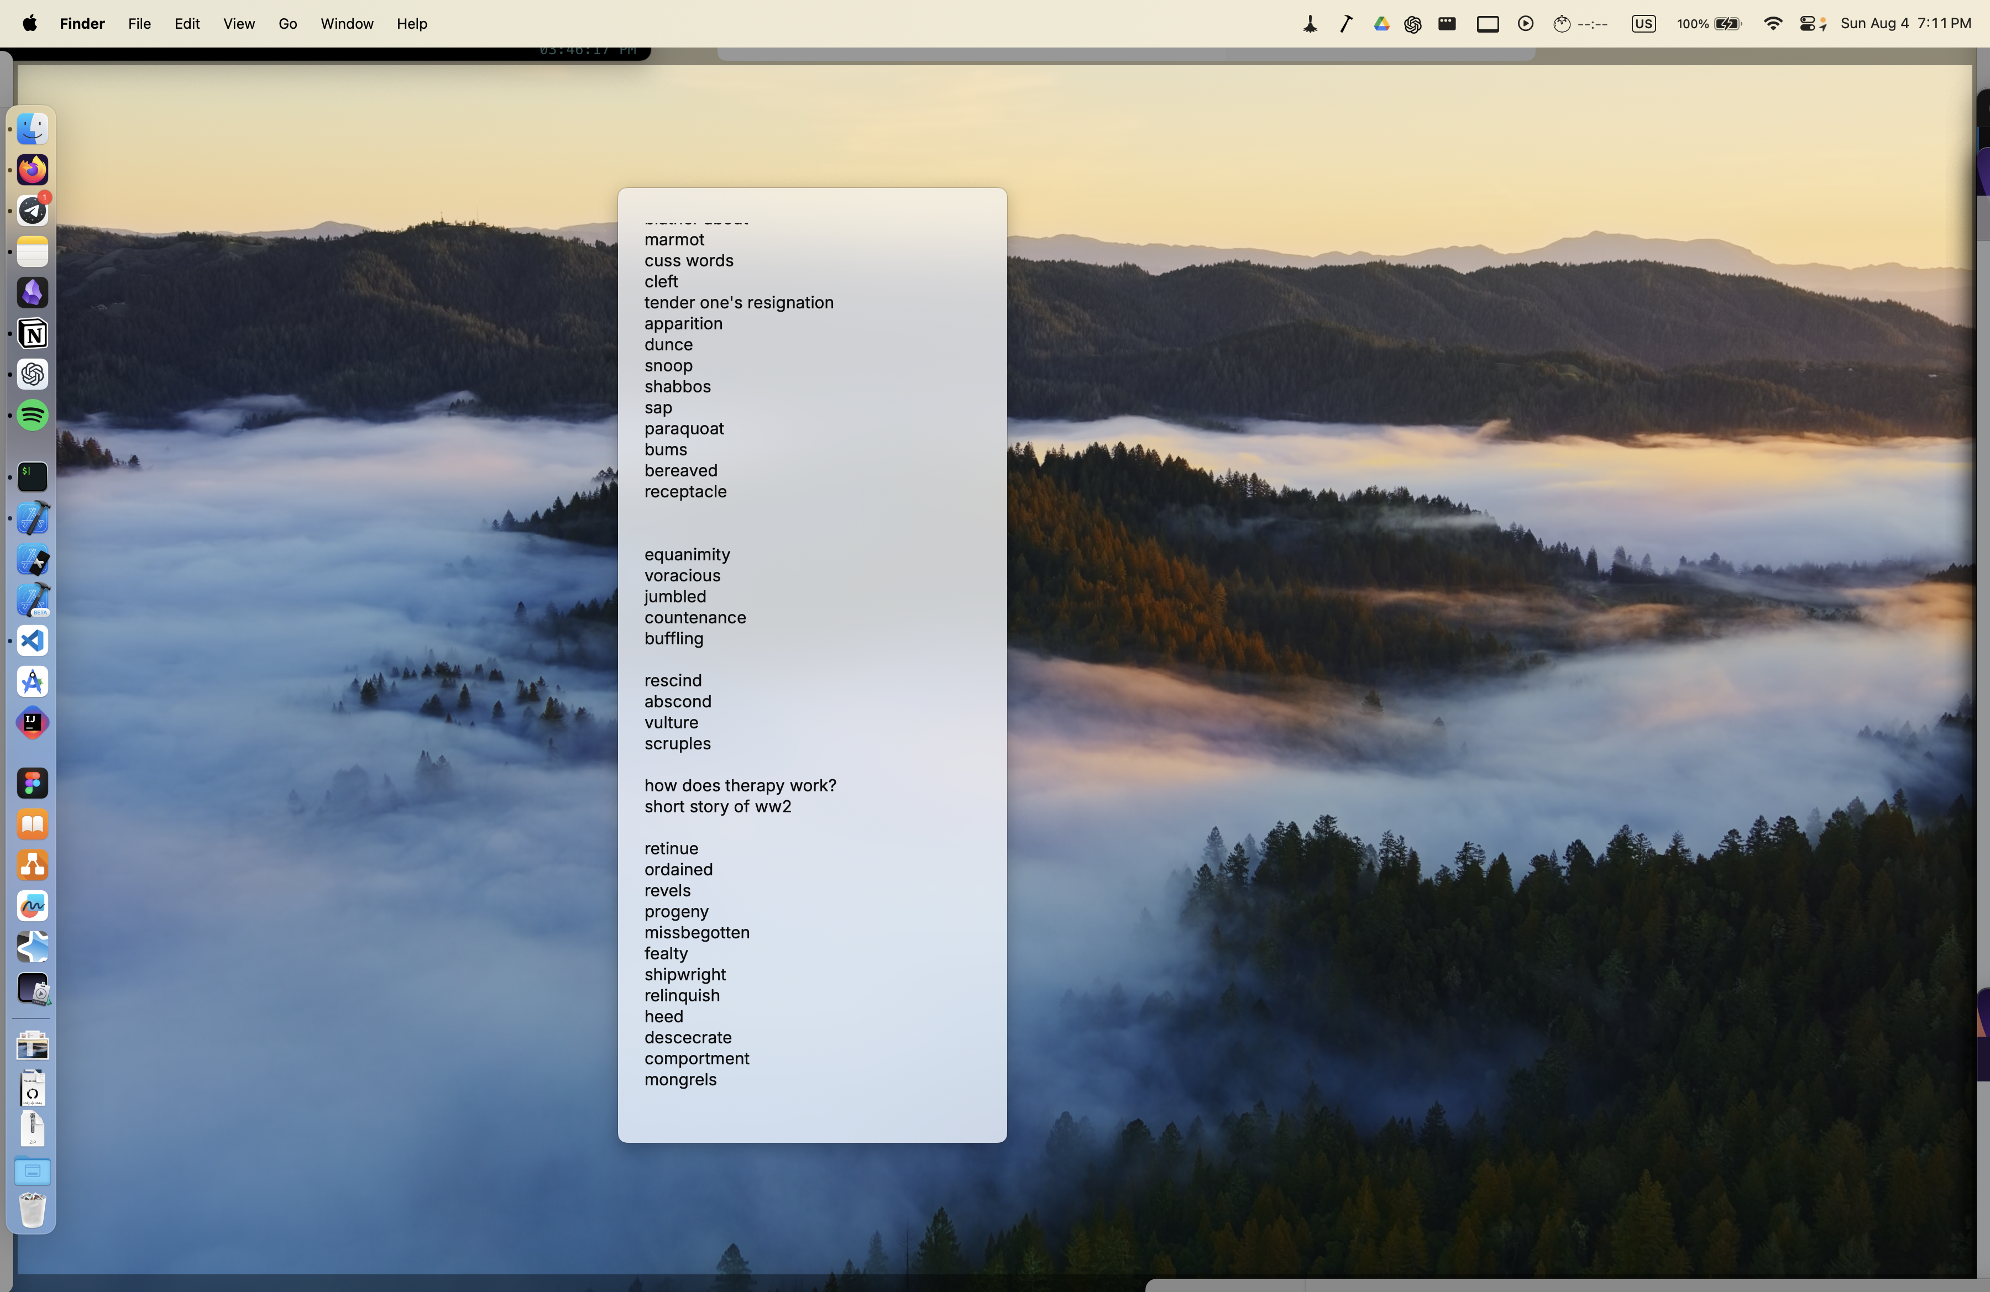Launch Spotify from the dock
1990x1292 pixels.
pyautogui.click(x=33, y=416)
